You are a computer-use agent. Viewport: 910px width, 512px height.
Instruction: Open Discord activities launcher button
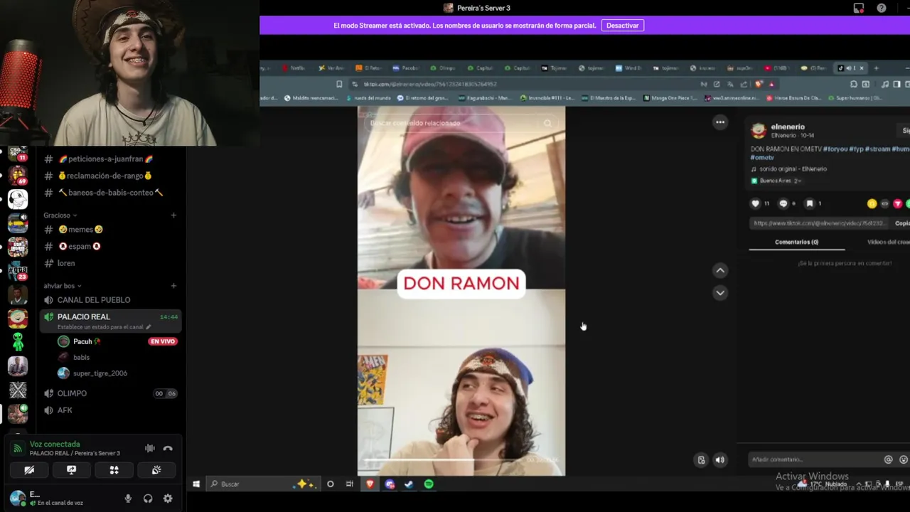114,470
